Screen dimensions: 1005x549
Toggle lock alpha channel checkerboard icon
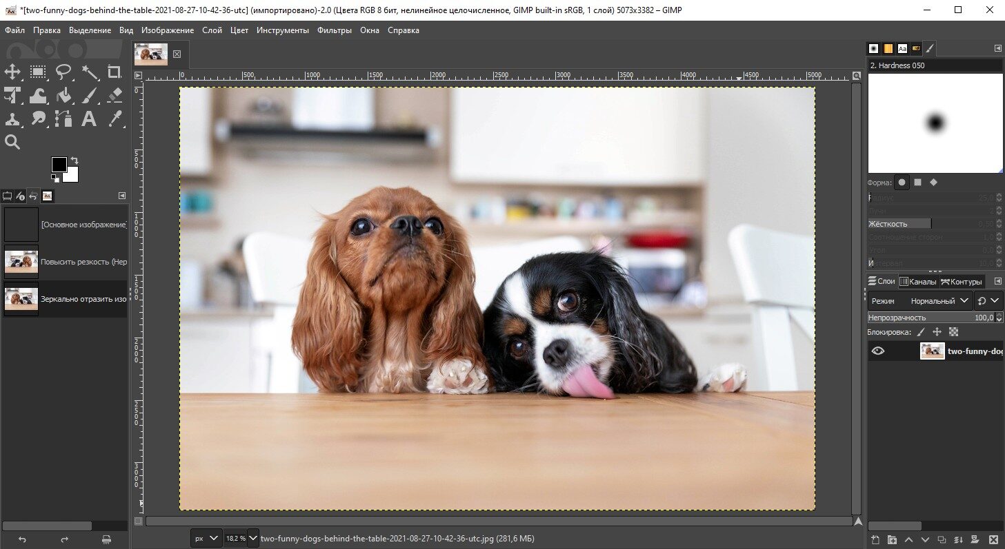tap(953, 332)
